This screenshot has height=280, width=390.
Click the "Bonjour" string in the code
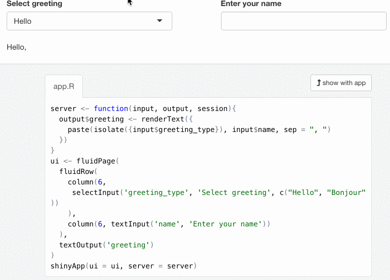tap(346, 193)
